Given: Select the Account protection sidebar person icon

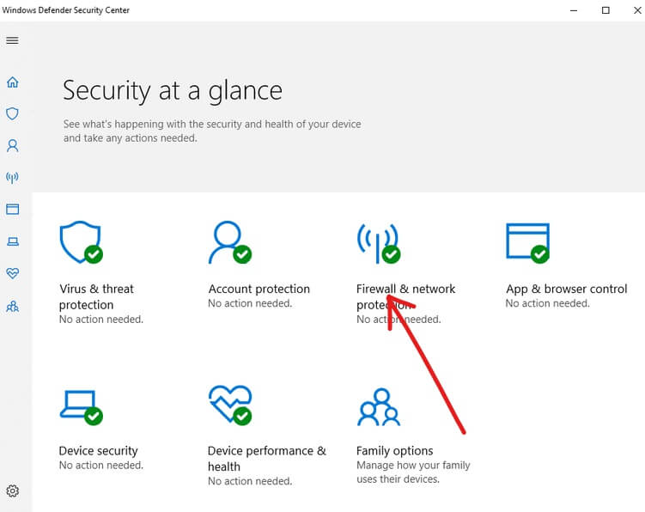Looking at the screenshot, I should 12,146.
